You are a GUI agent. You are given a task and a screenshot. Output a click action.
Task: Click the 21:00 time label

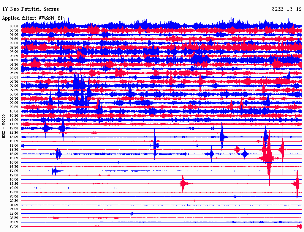[x=14, y=205]
